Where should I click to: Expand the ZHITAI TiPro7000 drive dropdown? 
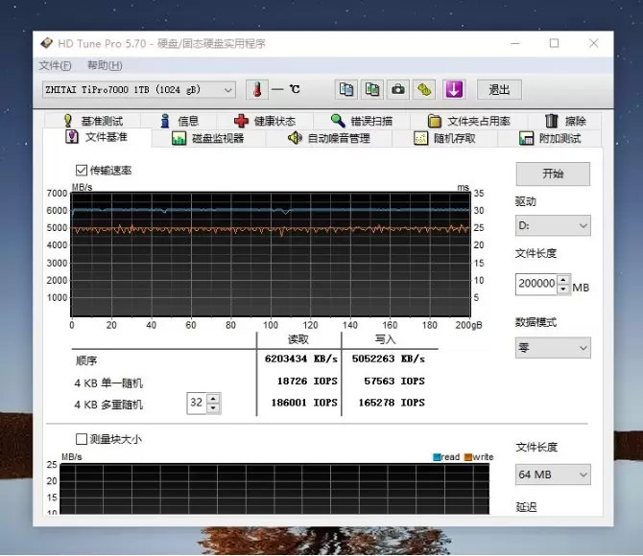pos(138,89)
